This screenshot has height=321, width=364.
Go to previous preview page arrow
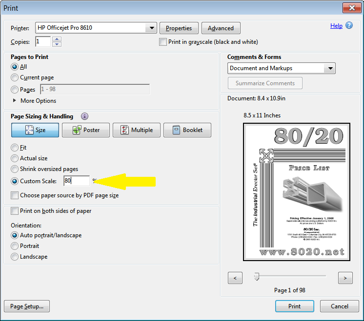[x=235, y=278]
